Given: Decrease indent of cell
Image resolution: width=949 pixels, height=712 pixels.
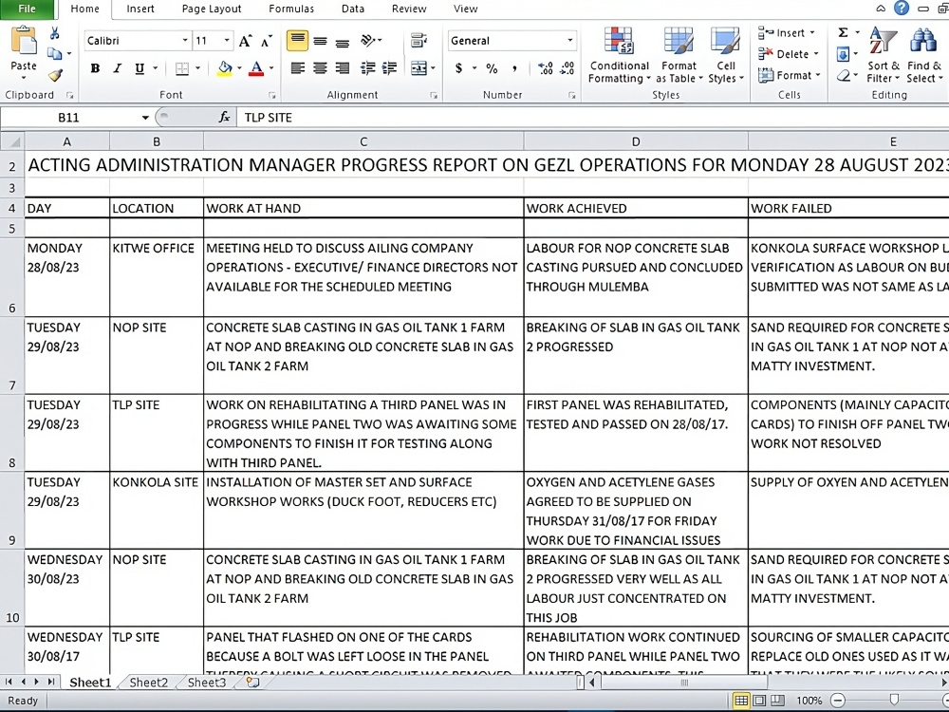Looking at the screenshot, I should pyautogui.click(x=368, y=68).
